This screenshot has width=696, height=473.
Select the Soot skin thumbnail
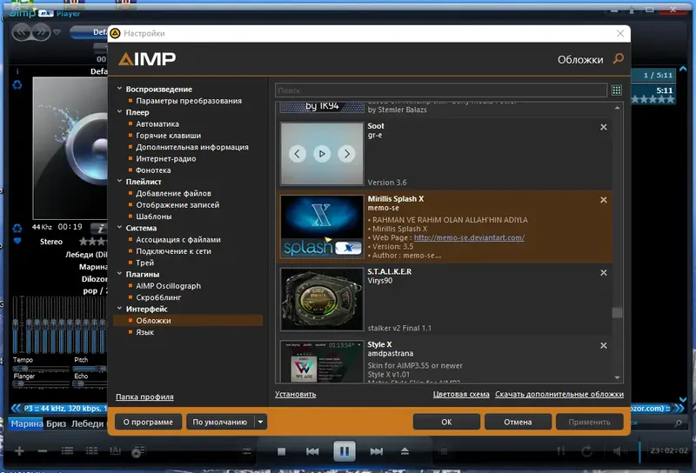point(322,154)
